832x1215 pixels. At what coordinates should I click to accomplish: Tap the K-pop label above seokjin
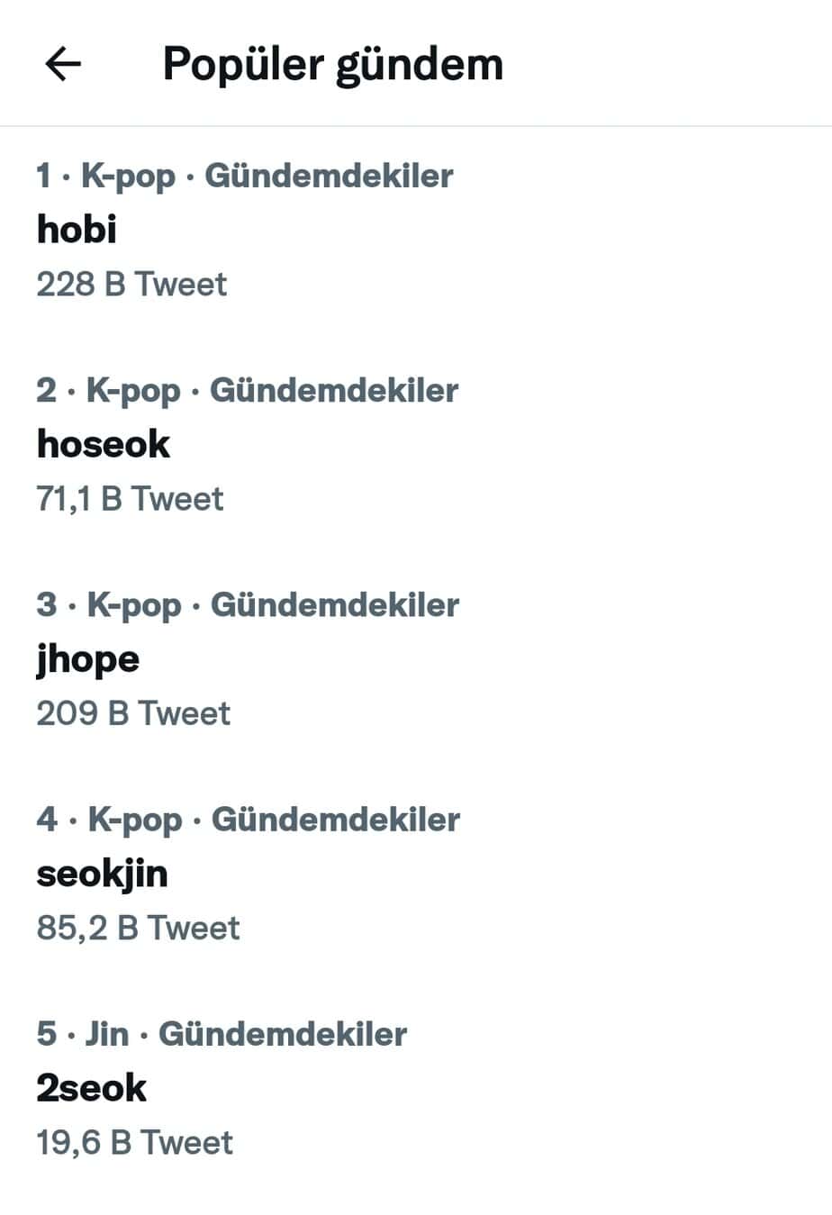(x=135, y=819)
